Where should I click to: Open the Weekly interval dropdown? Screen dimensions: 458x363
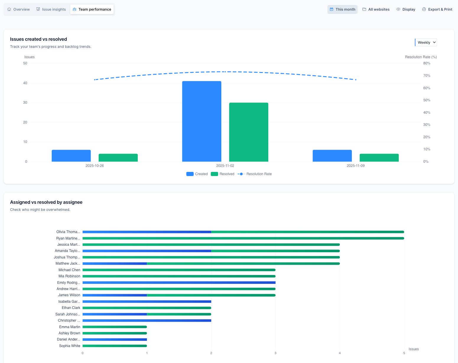426,43
